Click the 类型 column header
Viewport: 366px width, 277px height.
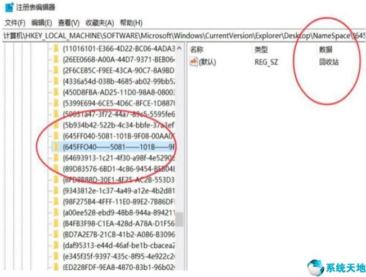coord(261,50)
